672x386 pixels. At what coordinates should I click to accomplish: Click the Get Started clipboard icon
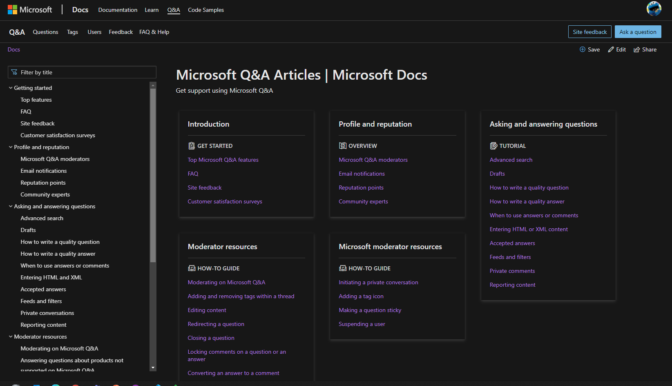[x=191, y=146]
